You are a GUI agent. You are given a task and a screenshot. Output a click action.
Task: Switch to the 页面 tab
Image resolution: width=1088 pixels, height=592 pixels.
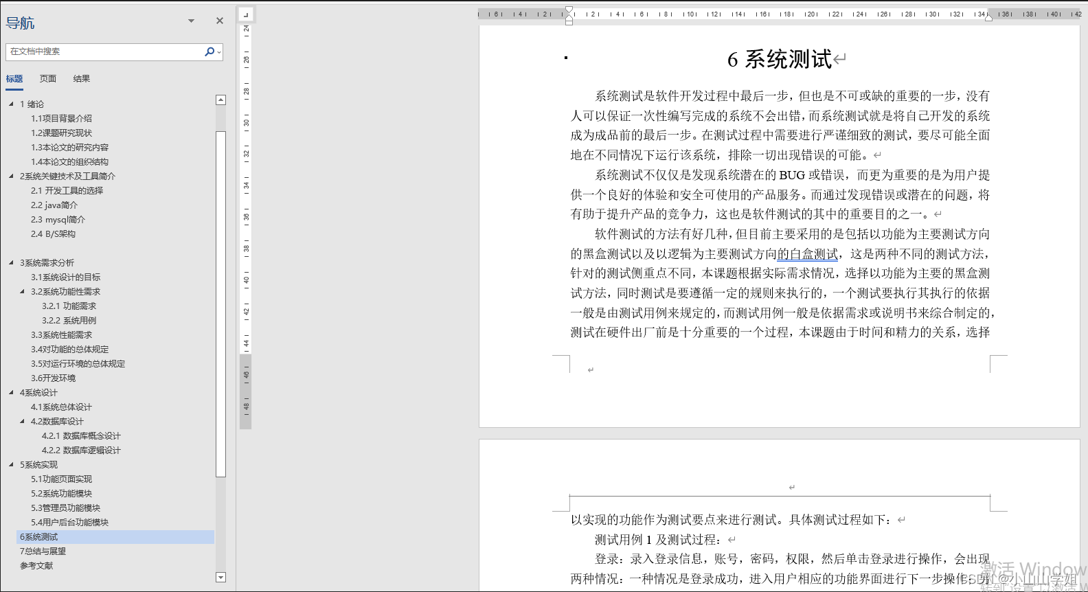coord(48,79)
